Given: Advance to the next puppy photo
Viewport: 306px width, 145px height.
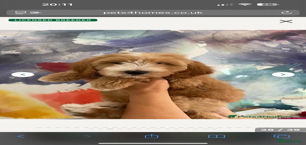Looking at the screenshot, I should [x=283, y=74].
